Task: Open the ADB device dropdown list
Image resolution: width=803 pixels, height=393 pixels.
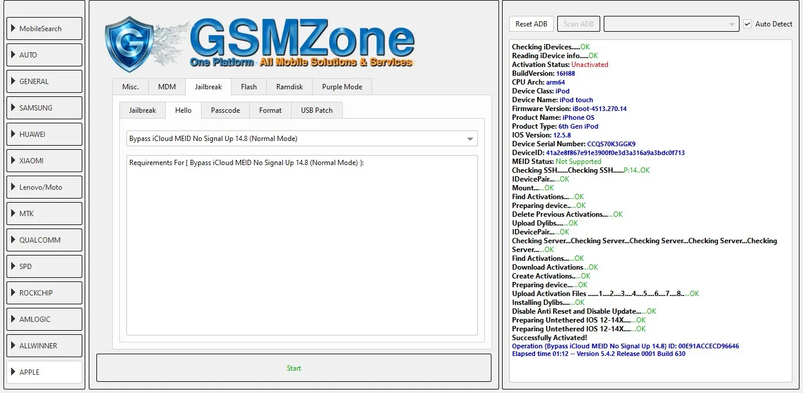Action: coord(671,24)
